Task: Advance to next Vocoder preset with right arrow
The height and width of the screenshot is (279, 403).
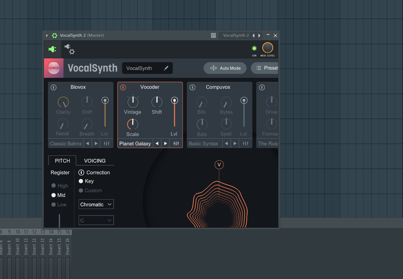Action: click(x=165, y=143)
